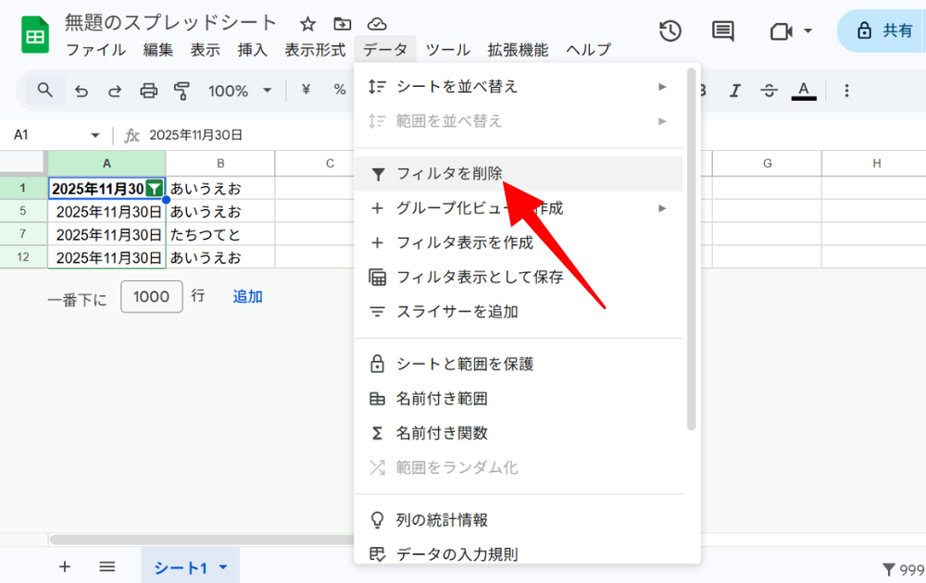The width and height of the screenshot is (926, 583).
Task: Open the text color picker (A underline)
Action: pyautogui.click(x=804, y=91)
